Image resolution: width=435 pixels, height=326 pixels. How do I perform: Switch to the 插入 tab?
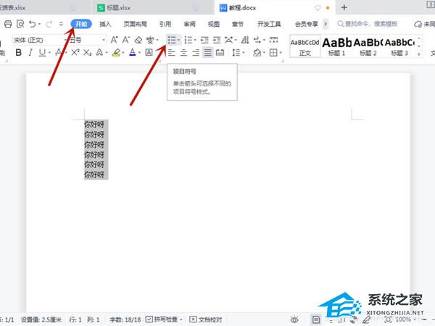pyautogui.click(x=105, y=24)
